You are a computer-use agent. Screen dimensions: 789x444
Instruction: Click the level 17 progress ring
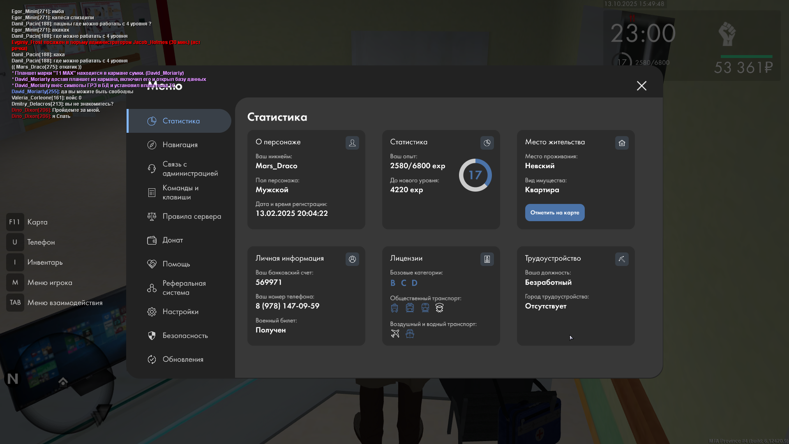tap(475, 175)
